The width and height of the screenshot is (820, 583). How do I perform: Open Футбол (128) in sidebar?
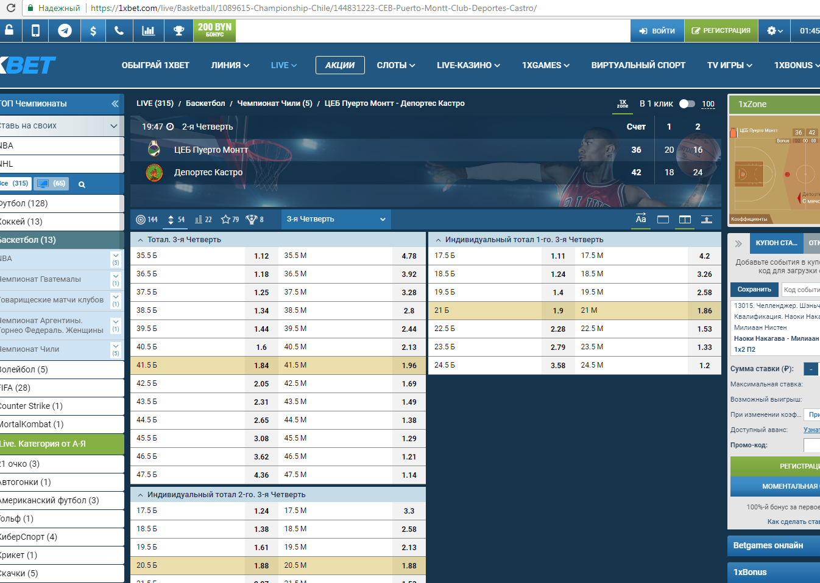61,203
